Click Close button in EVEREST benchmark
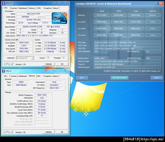This screenshot has width=165, height=142. point(157,77)
